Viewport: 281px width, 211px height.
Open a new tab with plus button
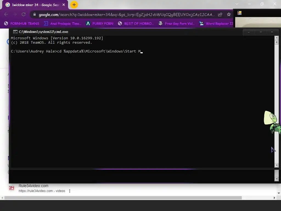coord(74,5)
